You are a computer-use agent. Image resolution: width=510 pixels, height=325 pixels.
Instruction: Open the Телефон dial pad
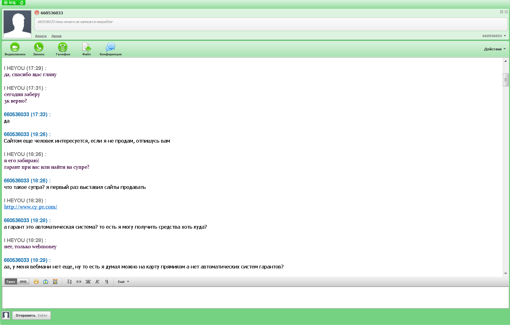63,49
